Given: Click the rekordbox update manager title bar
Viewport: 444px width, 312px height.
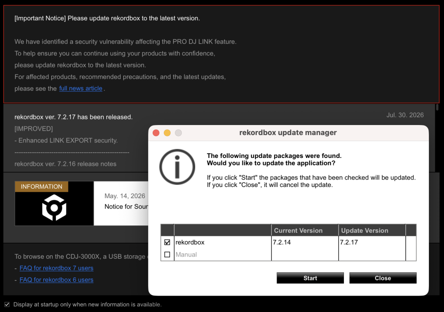Looking at the screenshot, I should 288,132.
